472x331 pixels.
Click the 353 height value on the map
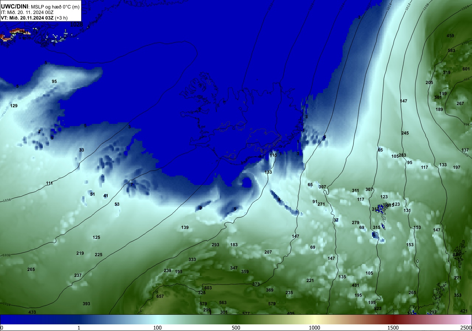(x=458, y=295)
